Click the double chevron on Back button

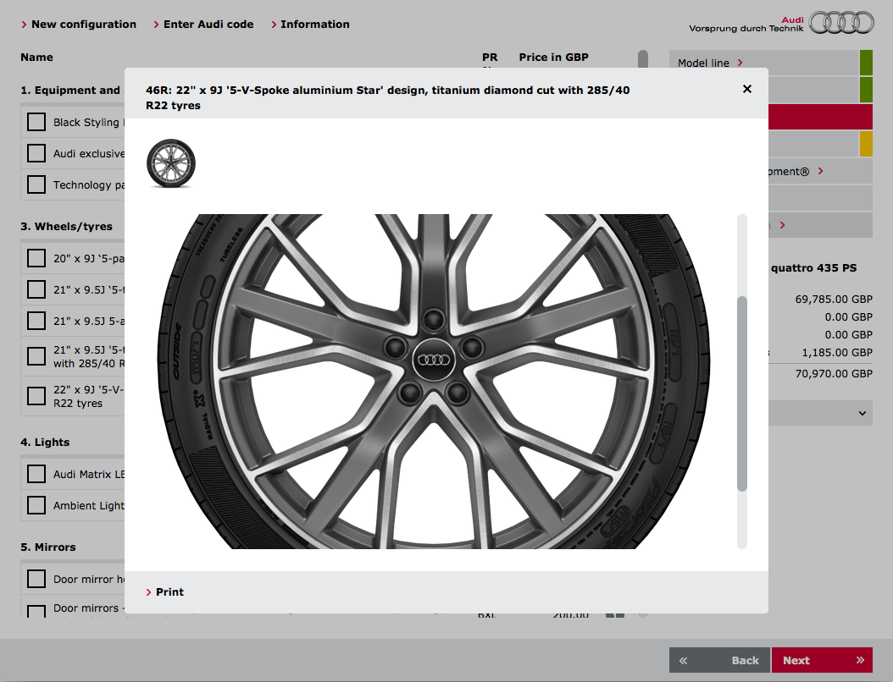[x=683, y=660]
